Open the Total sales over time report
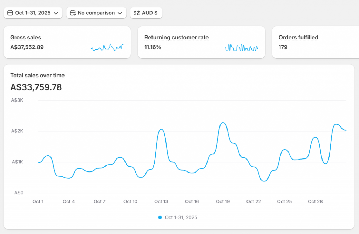Screen dimensions: 359x234 [x=38, y=75]
